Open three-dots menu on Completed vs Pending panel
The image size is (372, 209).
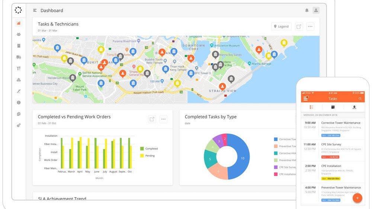[163, 119]
